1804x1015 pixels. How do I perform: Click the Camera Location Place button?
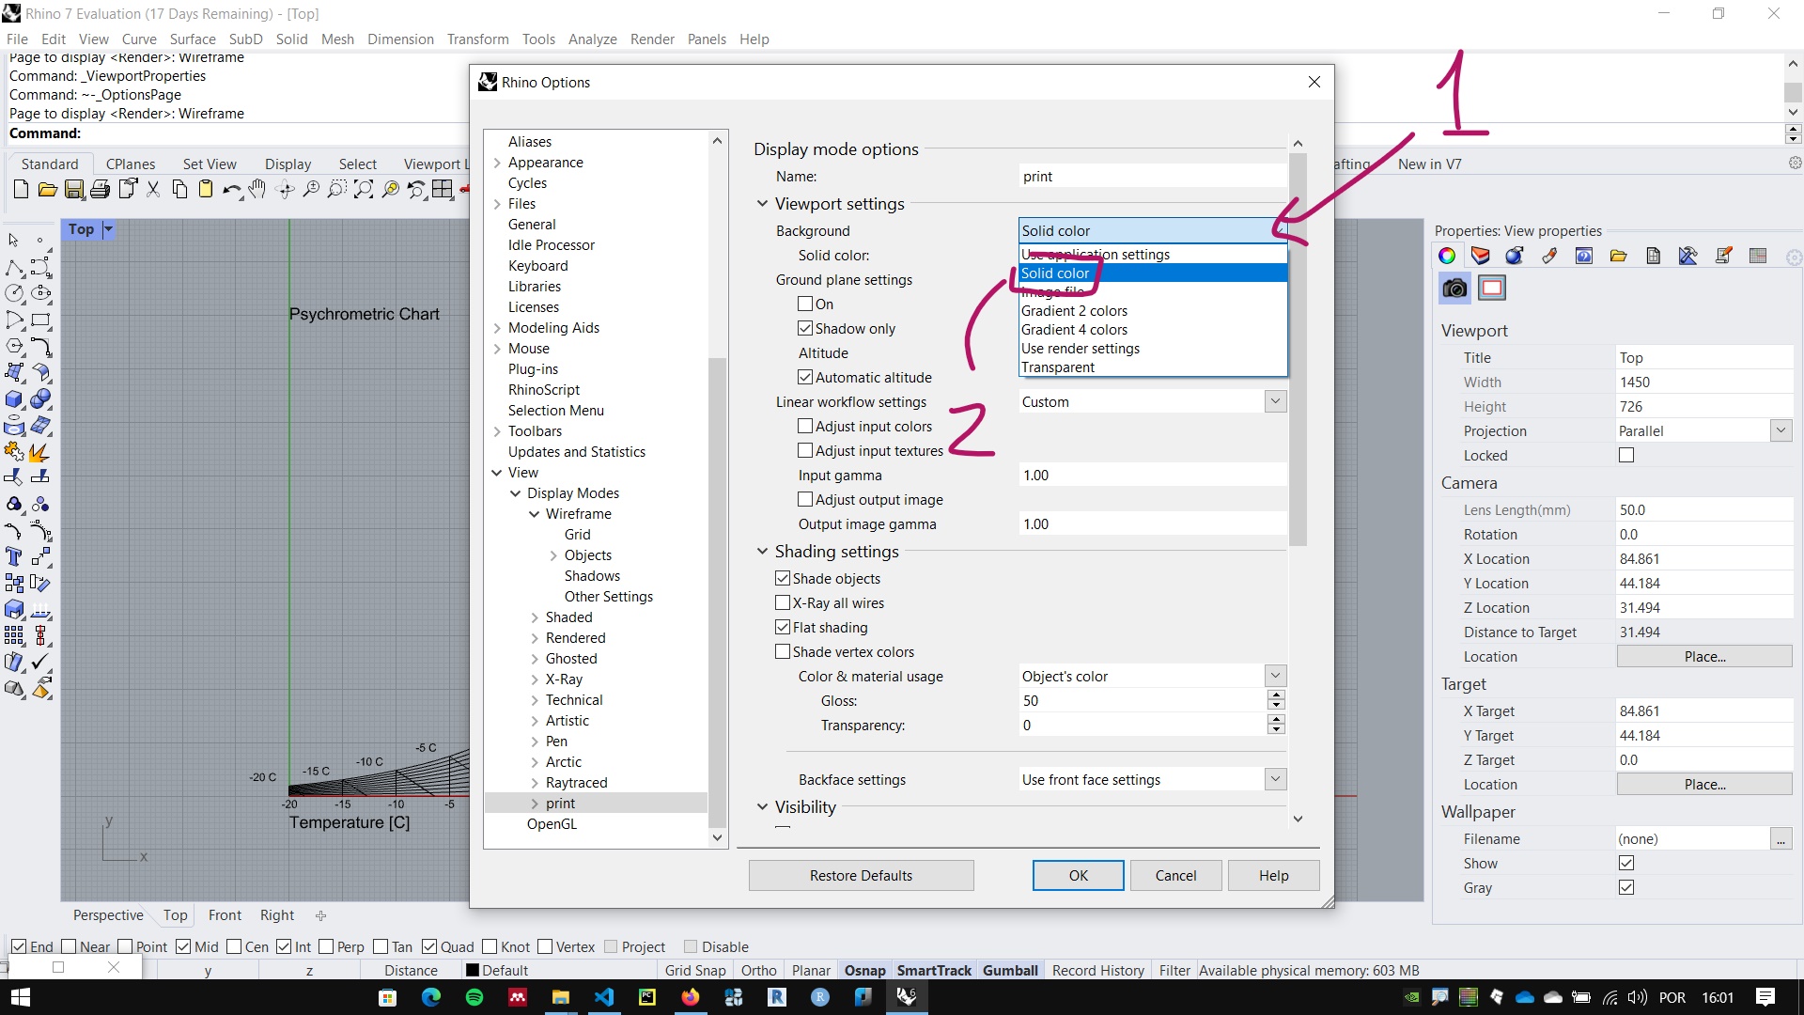1704,656
